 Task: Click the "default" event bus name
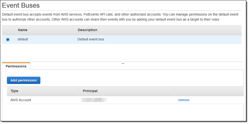(23, 39)
